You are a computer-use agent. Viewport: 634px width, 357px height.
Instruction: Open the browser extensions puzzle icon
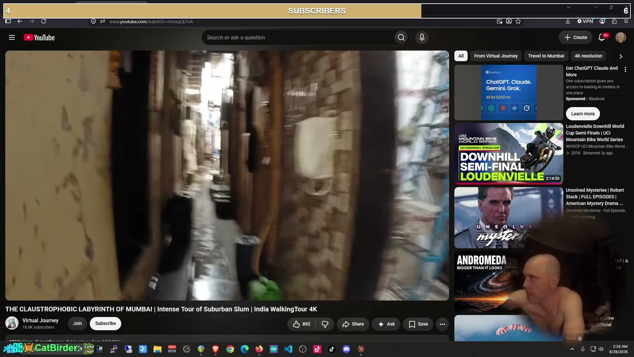(614, 21)
